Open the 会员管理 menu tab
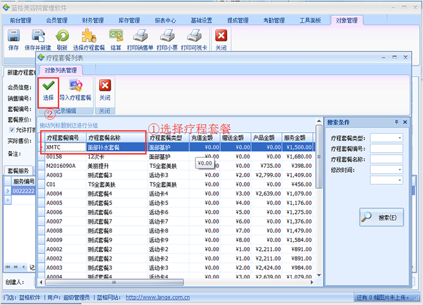 tap(57, 20)
